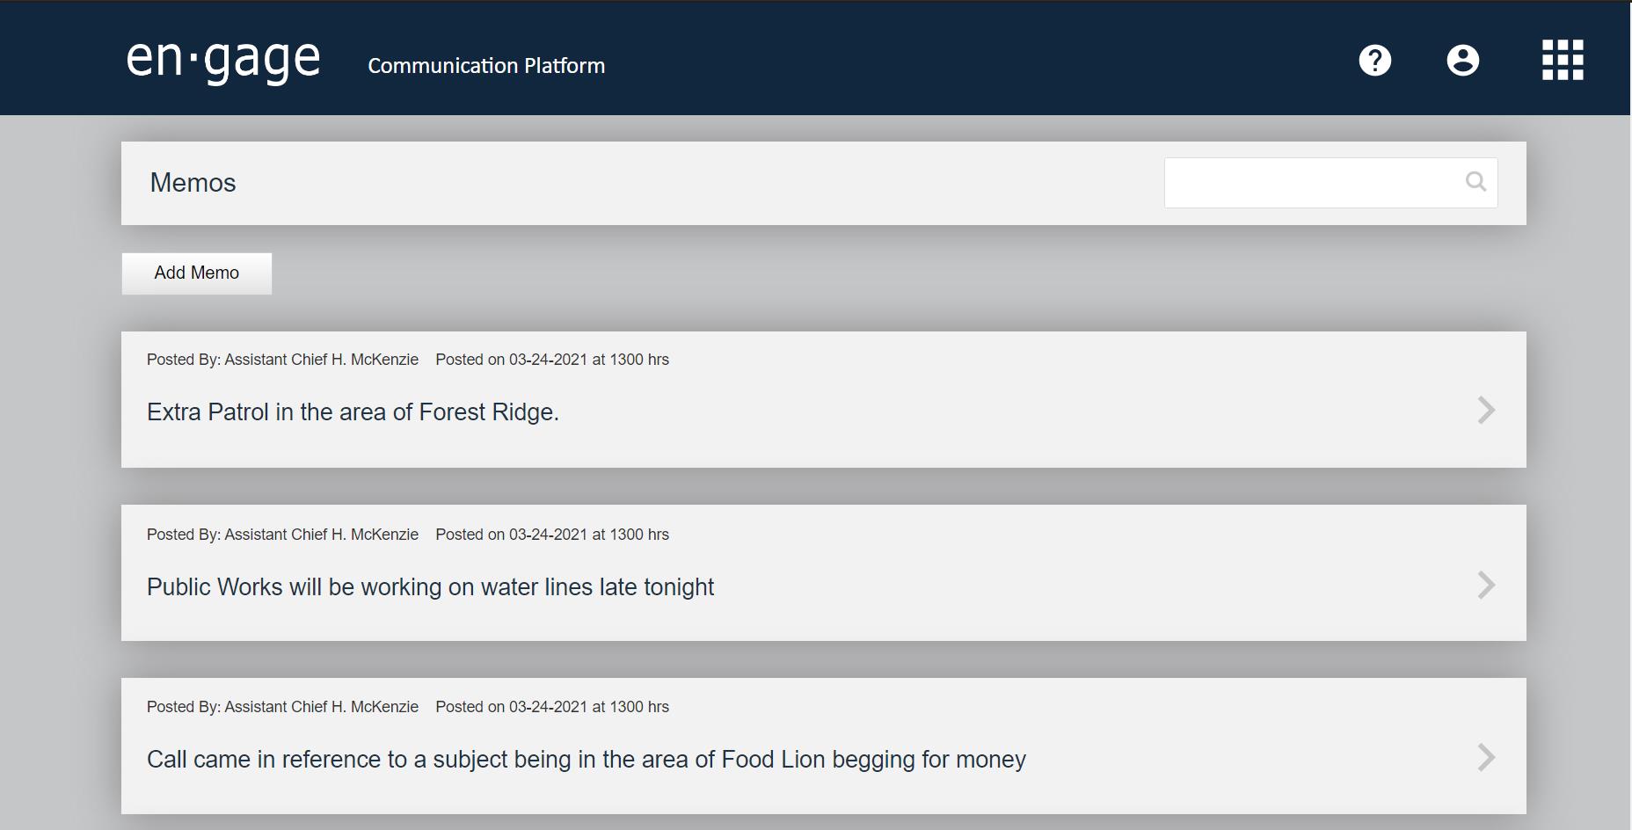Open the help question mark icon
The width and height of the screenshot is (1632, 830).
(x=1375, y=61)
